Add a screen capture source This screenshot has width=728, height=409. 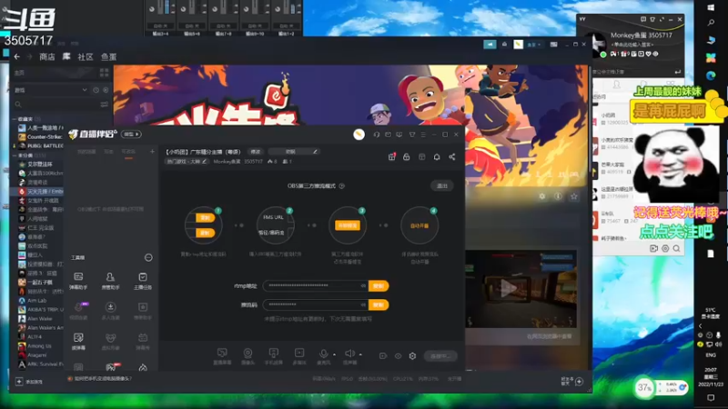(x=222, y=355)
